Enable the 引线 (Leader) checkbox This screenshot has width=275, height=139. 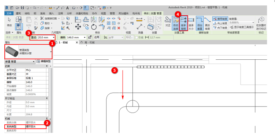pyautogui.click(x=137, y=38)
